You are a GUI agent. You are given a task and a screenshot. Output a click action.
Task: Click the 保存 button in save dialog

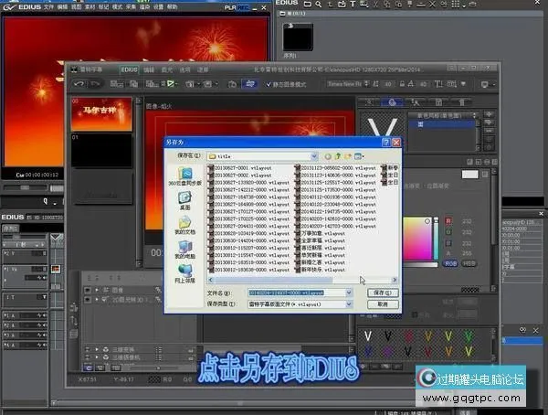point(382,293)
